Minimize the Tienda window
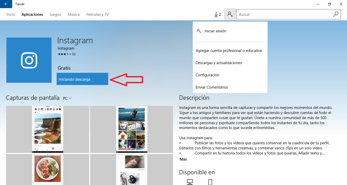The height and width of the screenshot is (185, 347). tap(318, 4)
